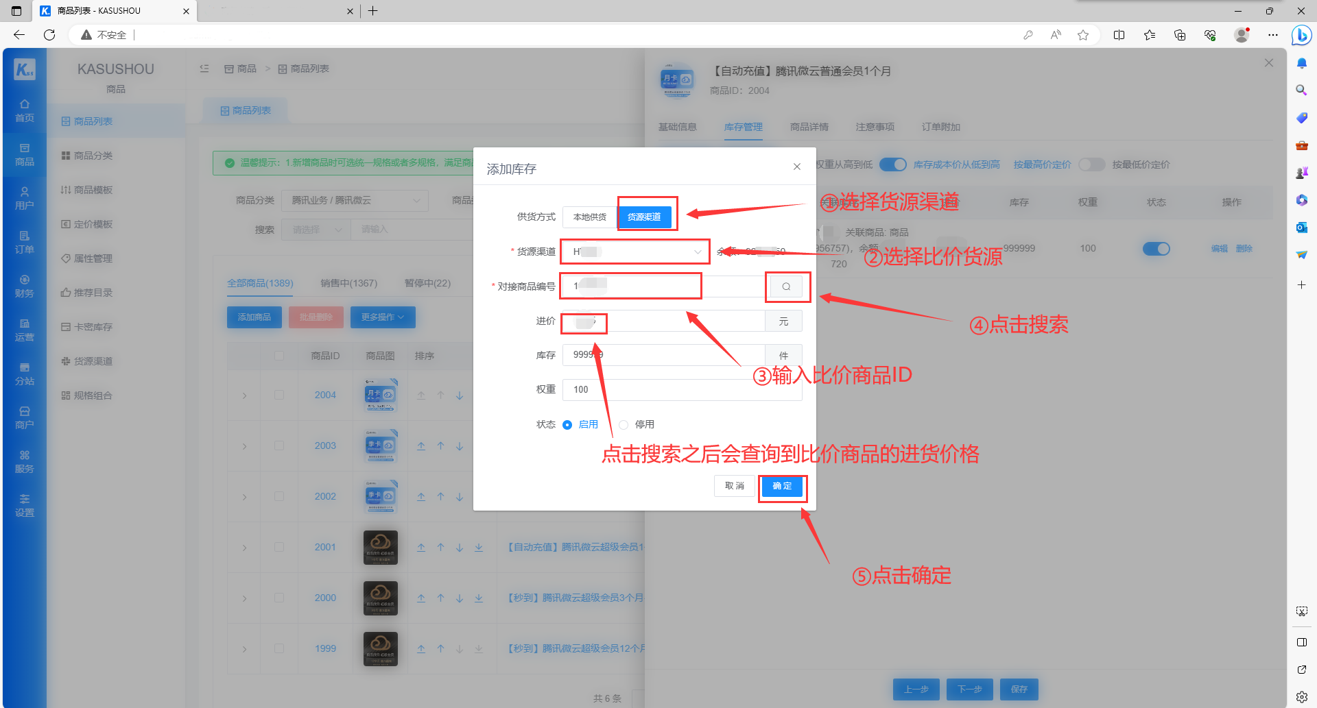This screenshot has width=1317, height=708.
Task: Click the KASUSHOU logo icon
Action: click(25, 69)
